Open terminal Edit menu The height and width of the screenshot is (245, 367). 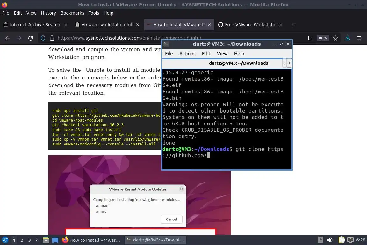[x=206, y=54]
